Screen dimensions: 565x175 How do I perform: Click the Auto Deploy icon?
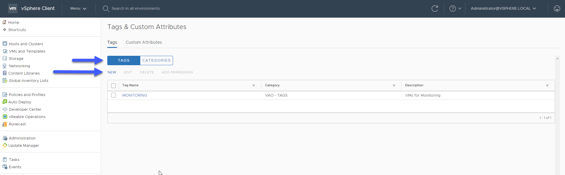5,102
